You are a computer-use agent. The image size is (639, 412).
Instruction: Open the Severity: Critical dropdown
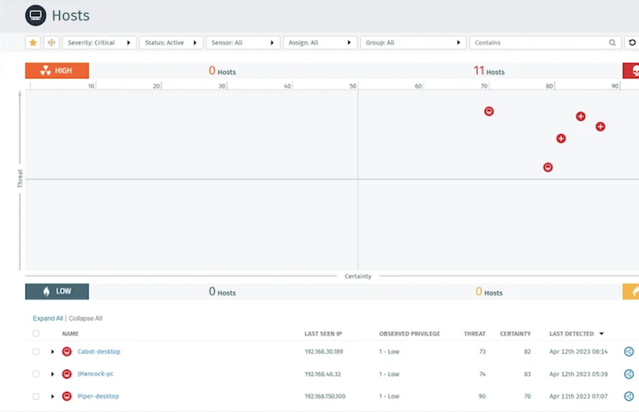tap(99, 42)
